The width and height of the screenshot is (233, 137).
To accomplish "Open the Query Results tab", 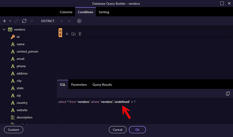I will tap(102, 85).
